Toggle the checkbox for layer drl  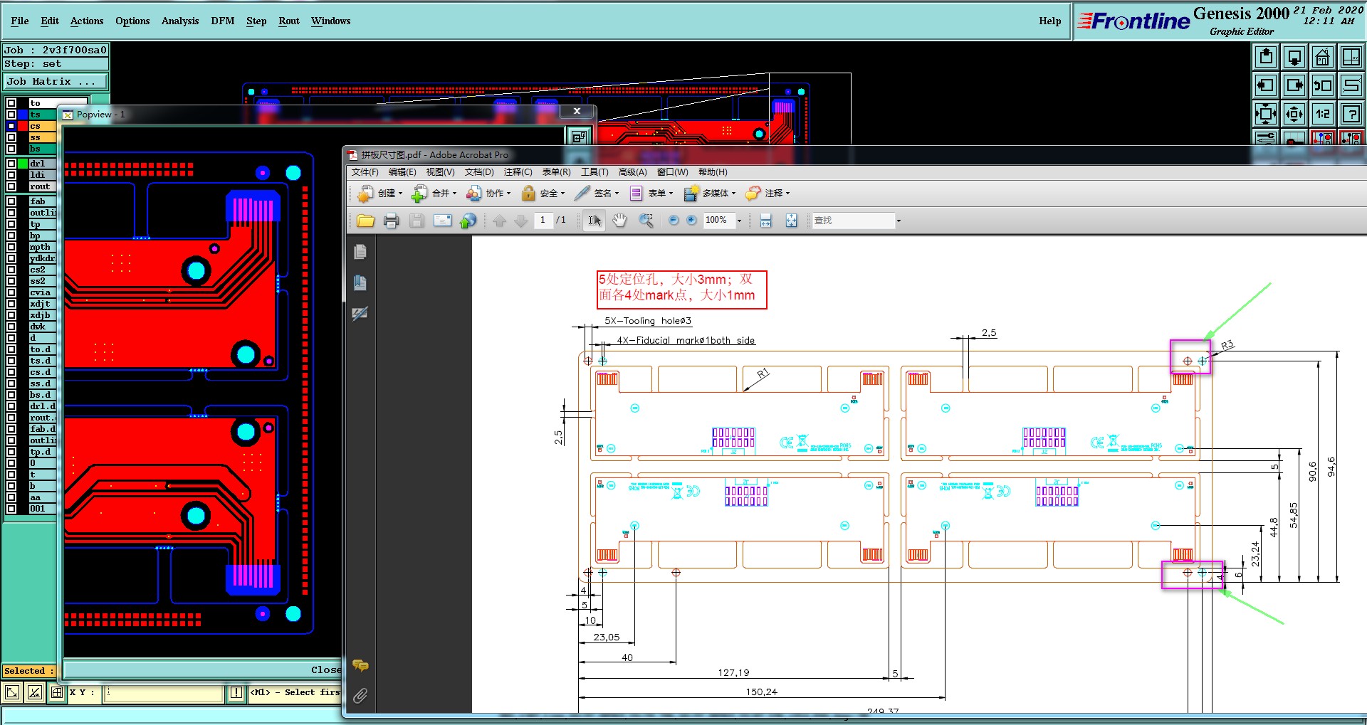pos(11,164)
